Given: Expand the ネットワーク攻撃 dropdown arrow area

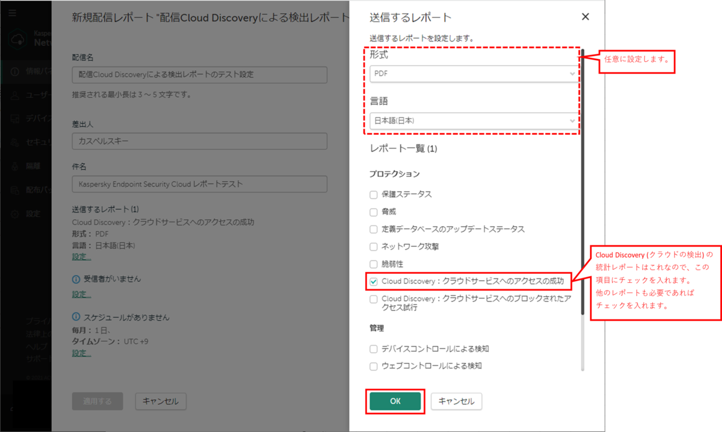Looking at the screenshot, I should click(x=373, y=246).
